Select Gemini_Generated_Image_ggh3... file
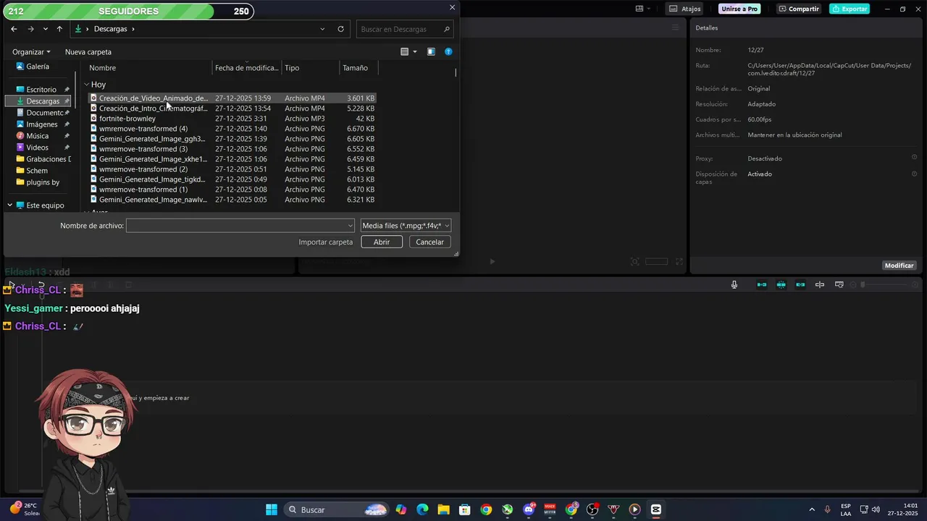This screenshot has height=521, width=927. click(232, 139)
